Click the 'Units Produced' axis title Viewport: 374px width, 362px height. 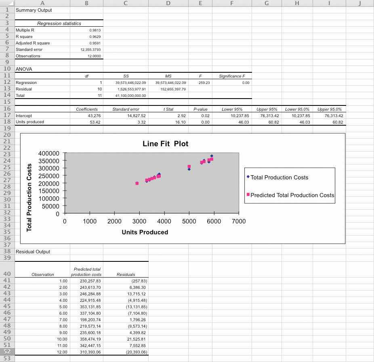[x=145, y=232]
